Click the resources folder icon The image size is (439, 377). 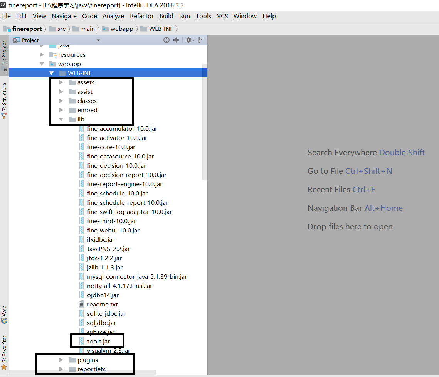tap(53, 55)
